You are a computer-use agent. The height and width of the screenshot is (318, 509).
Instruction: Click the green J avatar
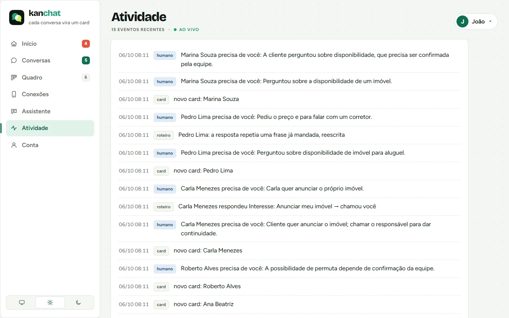pos(462,21)
